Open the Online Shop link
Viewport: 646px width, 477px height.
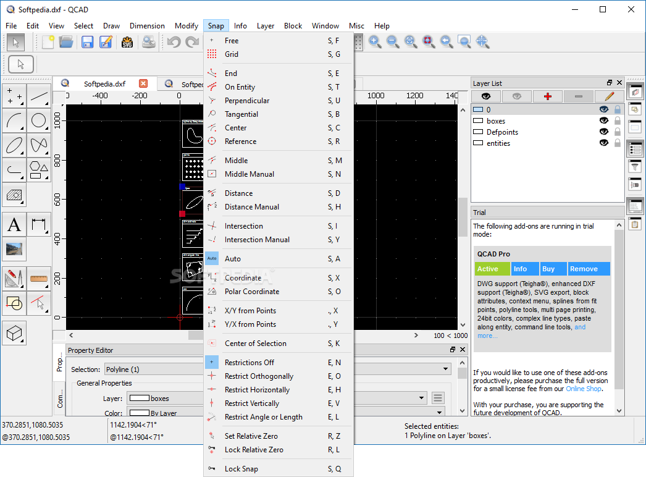[584, 389]
